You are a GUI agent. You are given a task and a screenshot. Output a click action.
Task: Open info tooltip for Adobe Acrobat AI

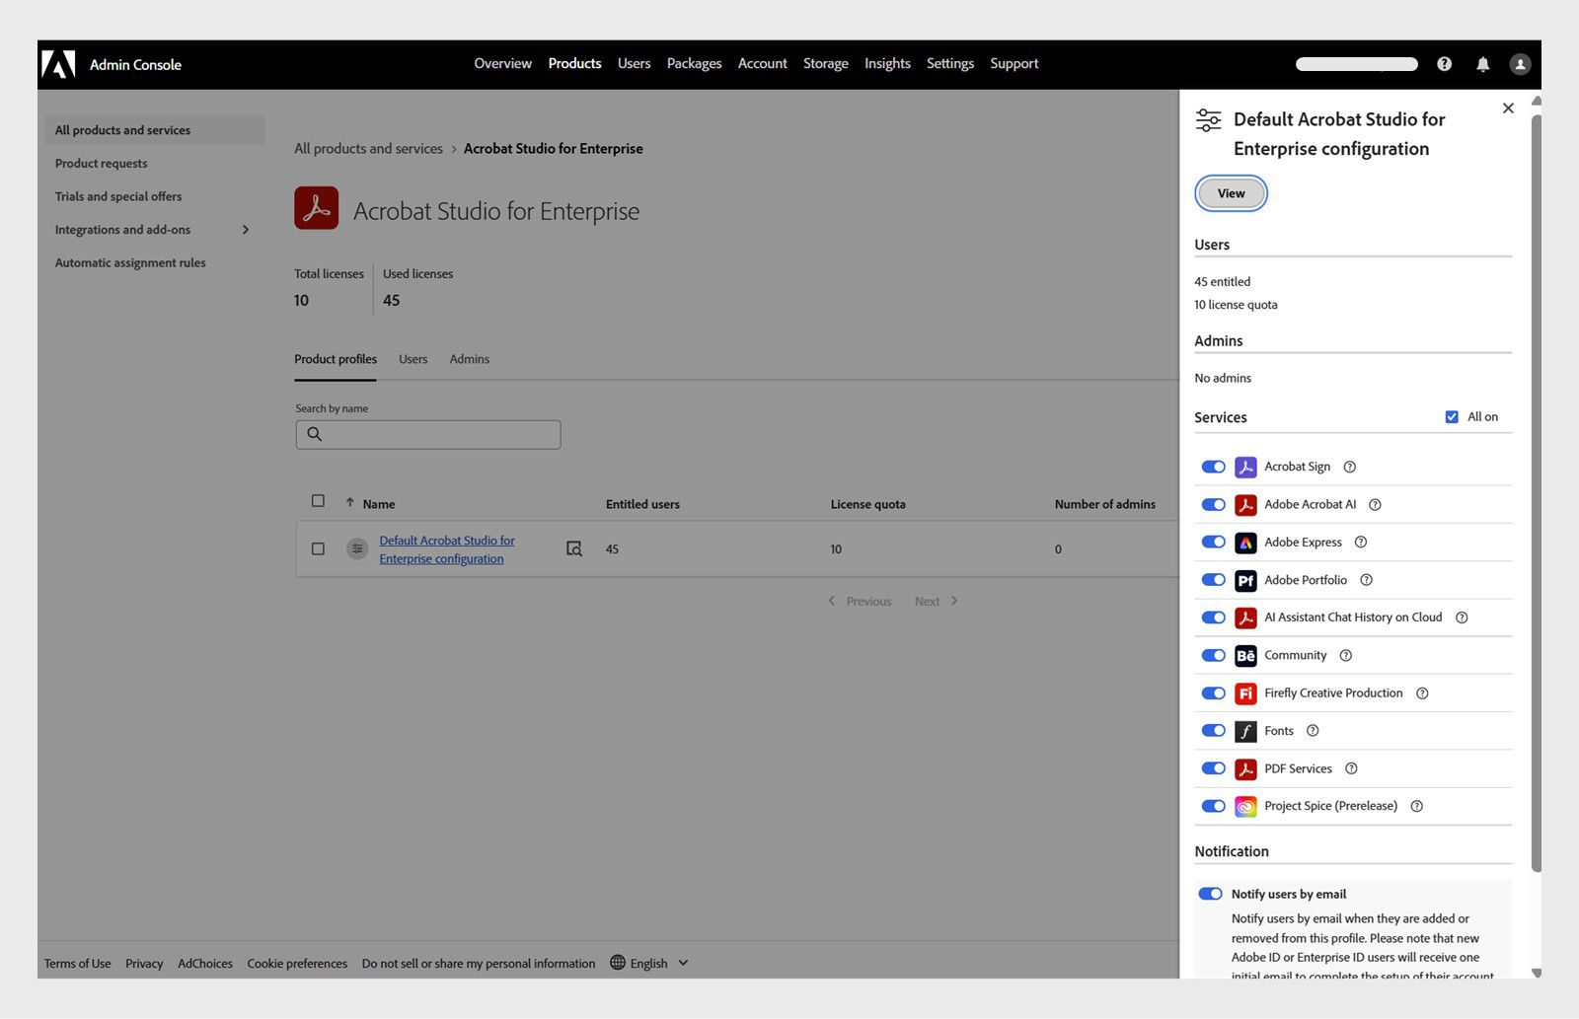pyautogui.click(x=1375, y=505)
